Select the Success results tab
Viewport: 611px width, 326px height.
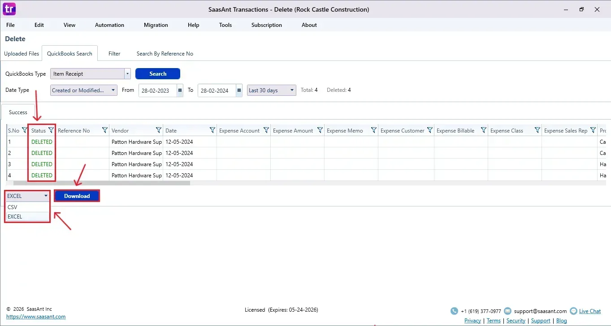point(18,112)
